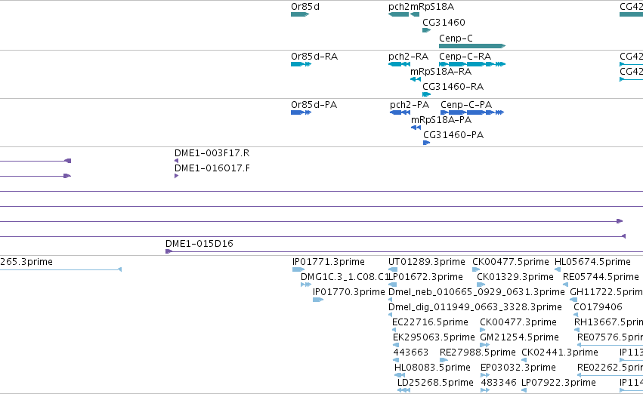Select the DME1-003F17.R clone end

[176, 161]
